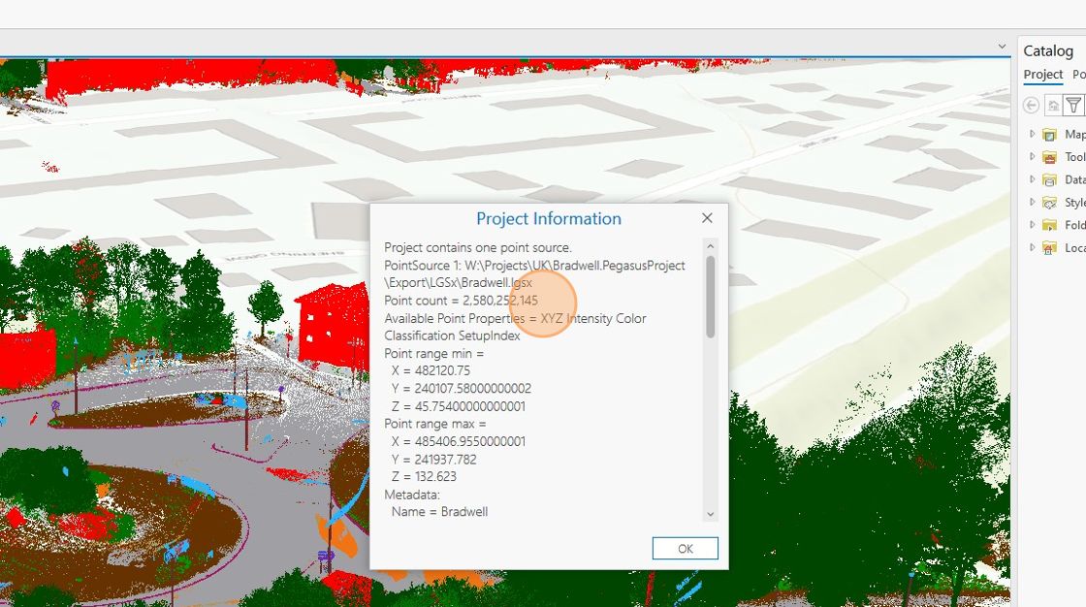The width and height of the screenshot is (1086, 607).
Task: Click the Project tab in Catalog
Action: tap(1042, 75)
